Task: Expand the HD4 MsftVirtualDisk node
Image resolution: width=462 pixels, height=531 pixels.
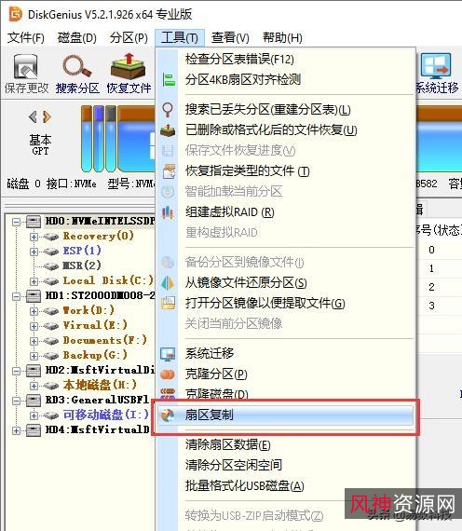Action: (x=16, y=430)
